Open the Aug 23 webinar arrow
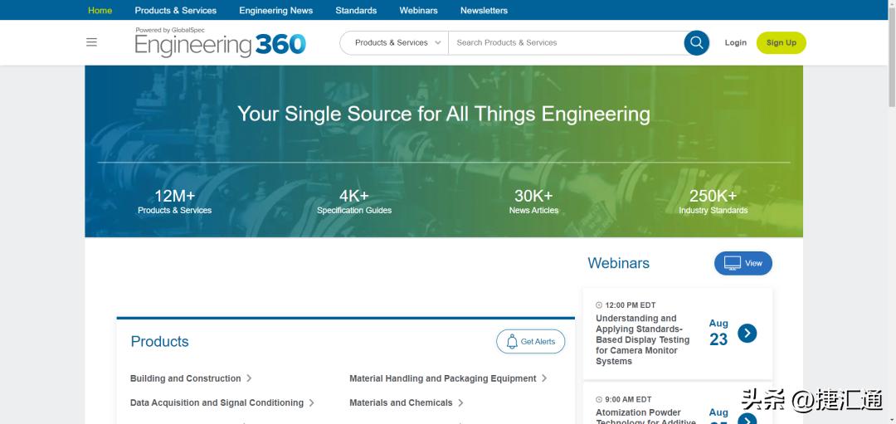Image resolution: width=896 pixels, height=424 pixels. click(x=747, y=334)
